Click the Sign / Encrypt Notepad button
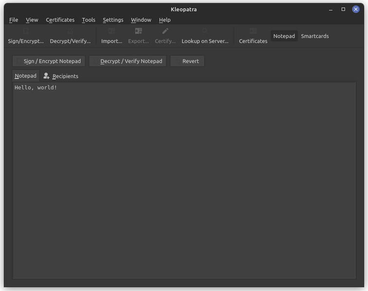368x291 pixels. click(49, 61)
